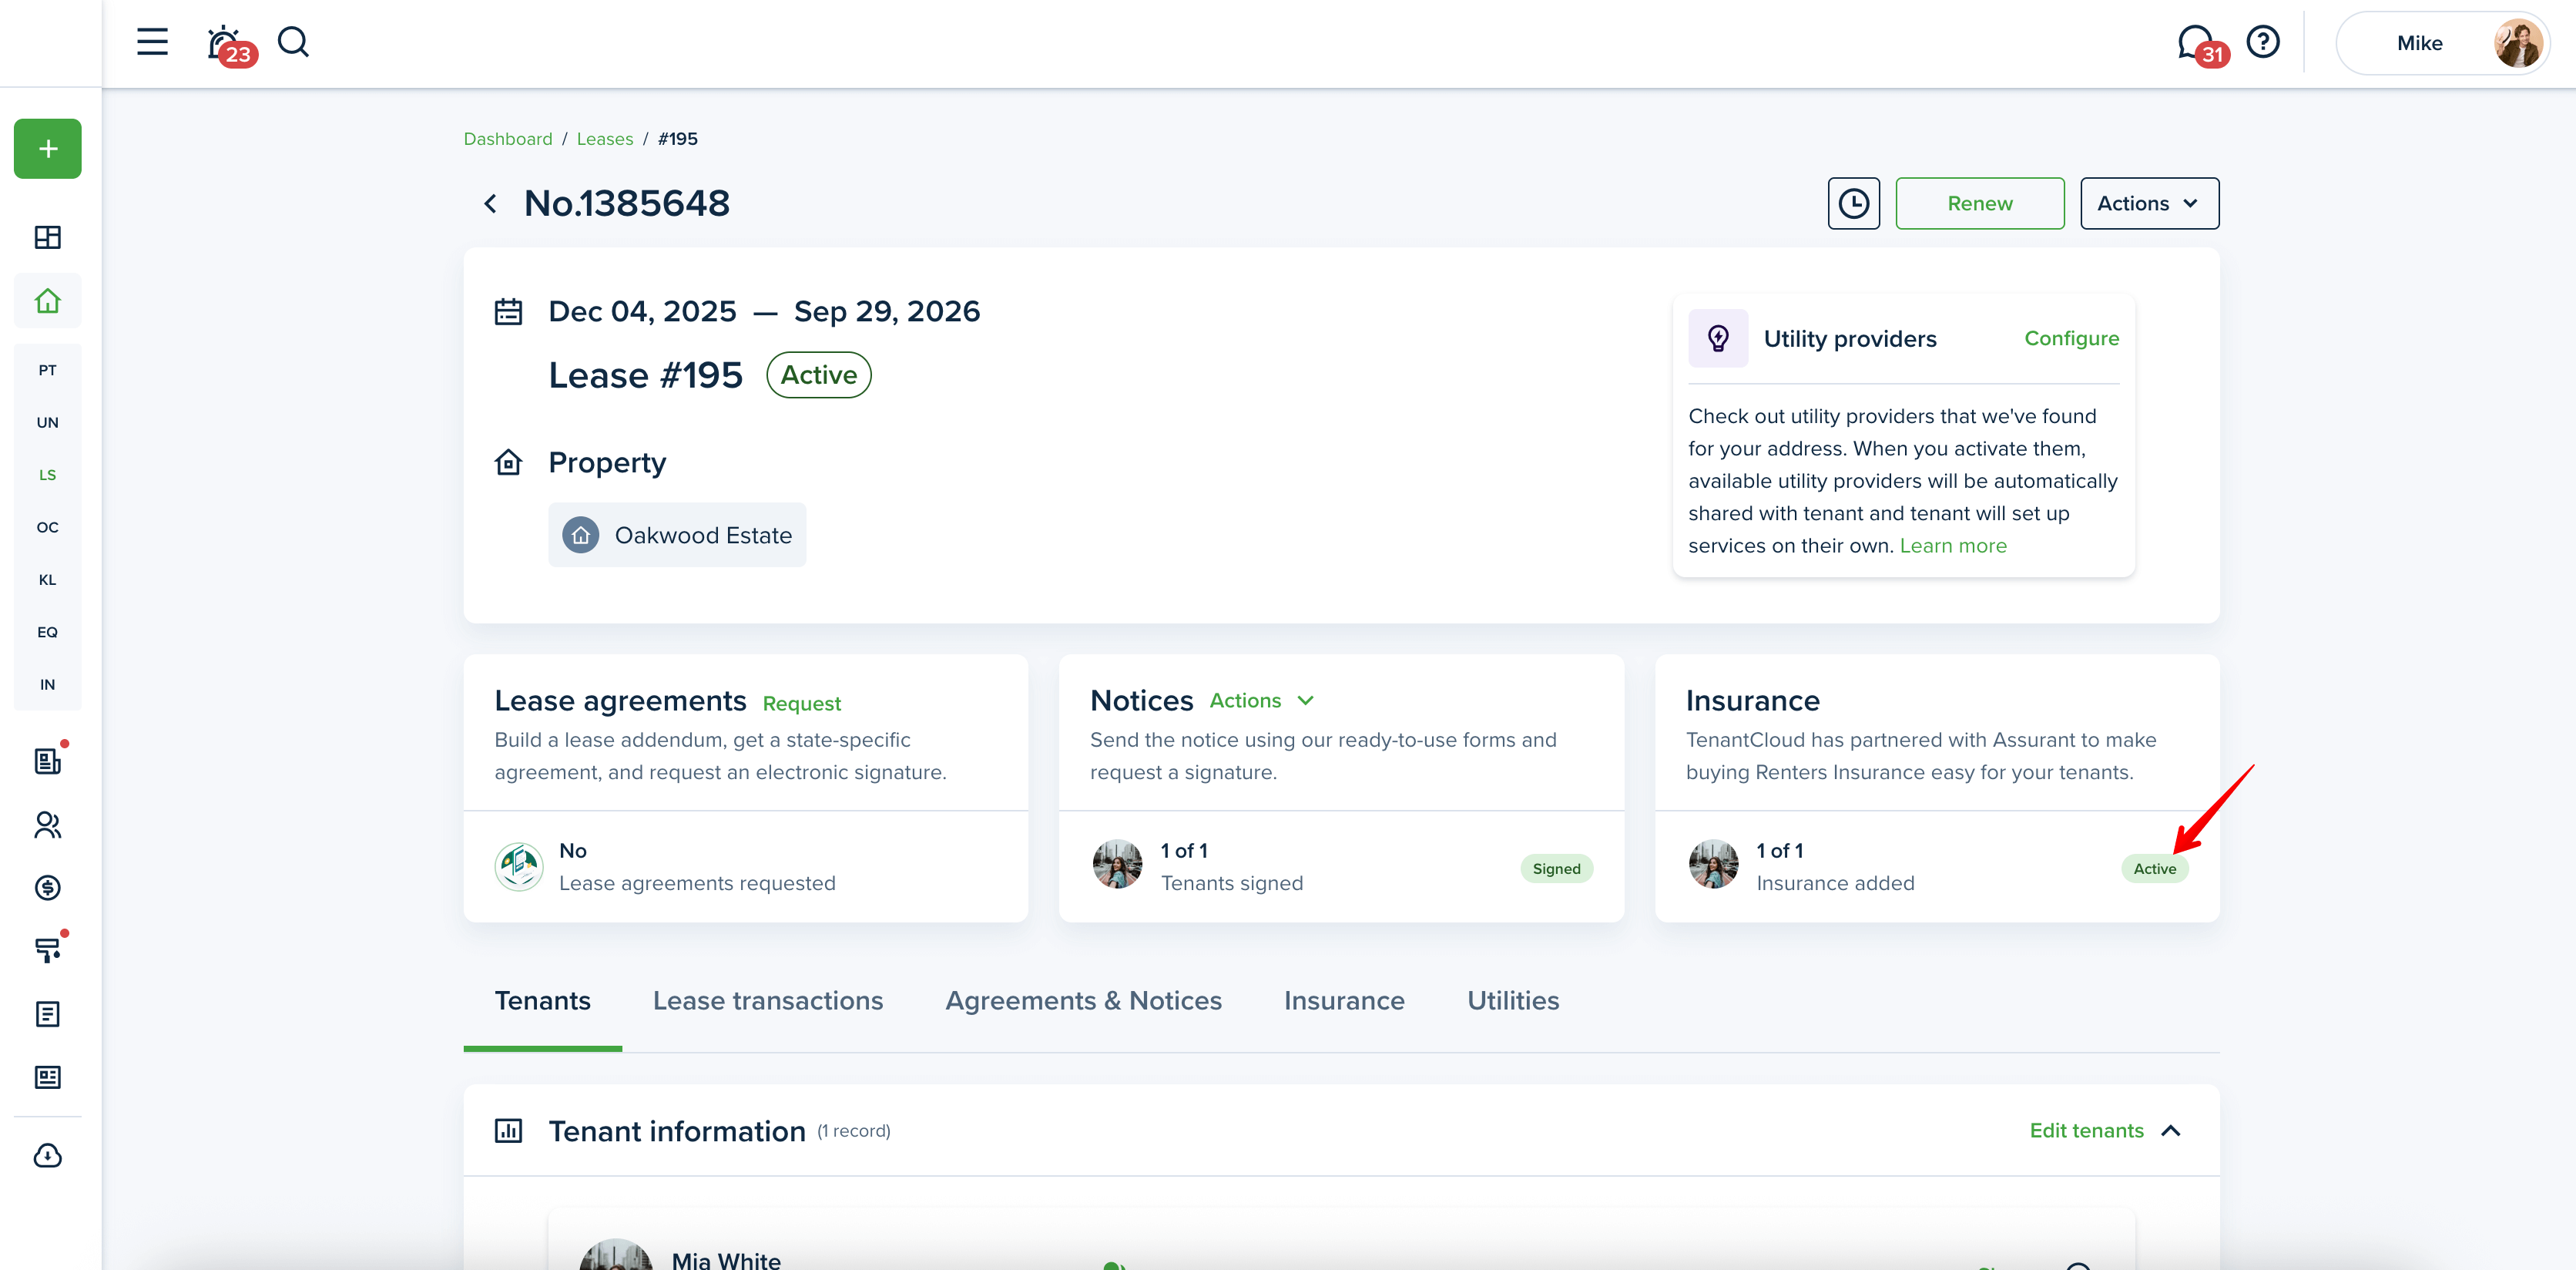Viewport: 2576px width, 1270px height.
Task: Click the help question mark icon
Action: [2262, 42]
